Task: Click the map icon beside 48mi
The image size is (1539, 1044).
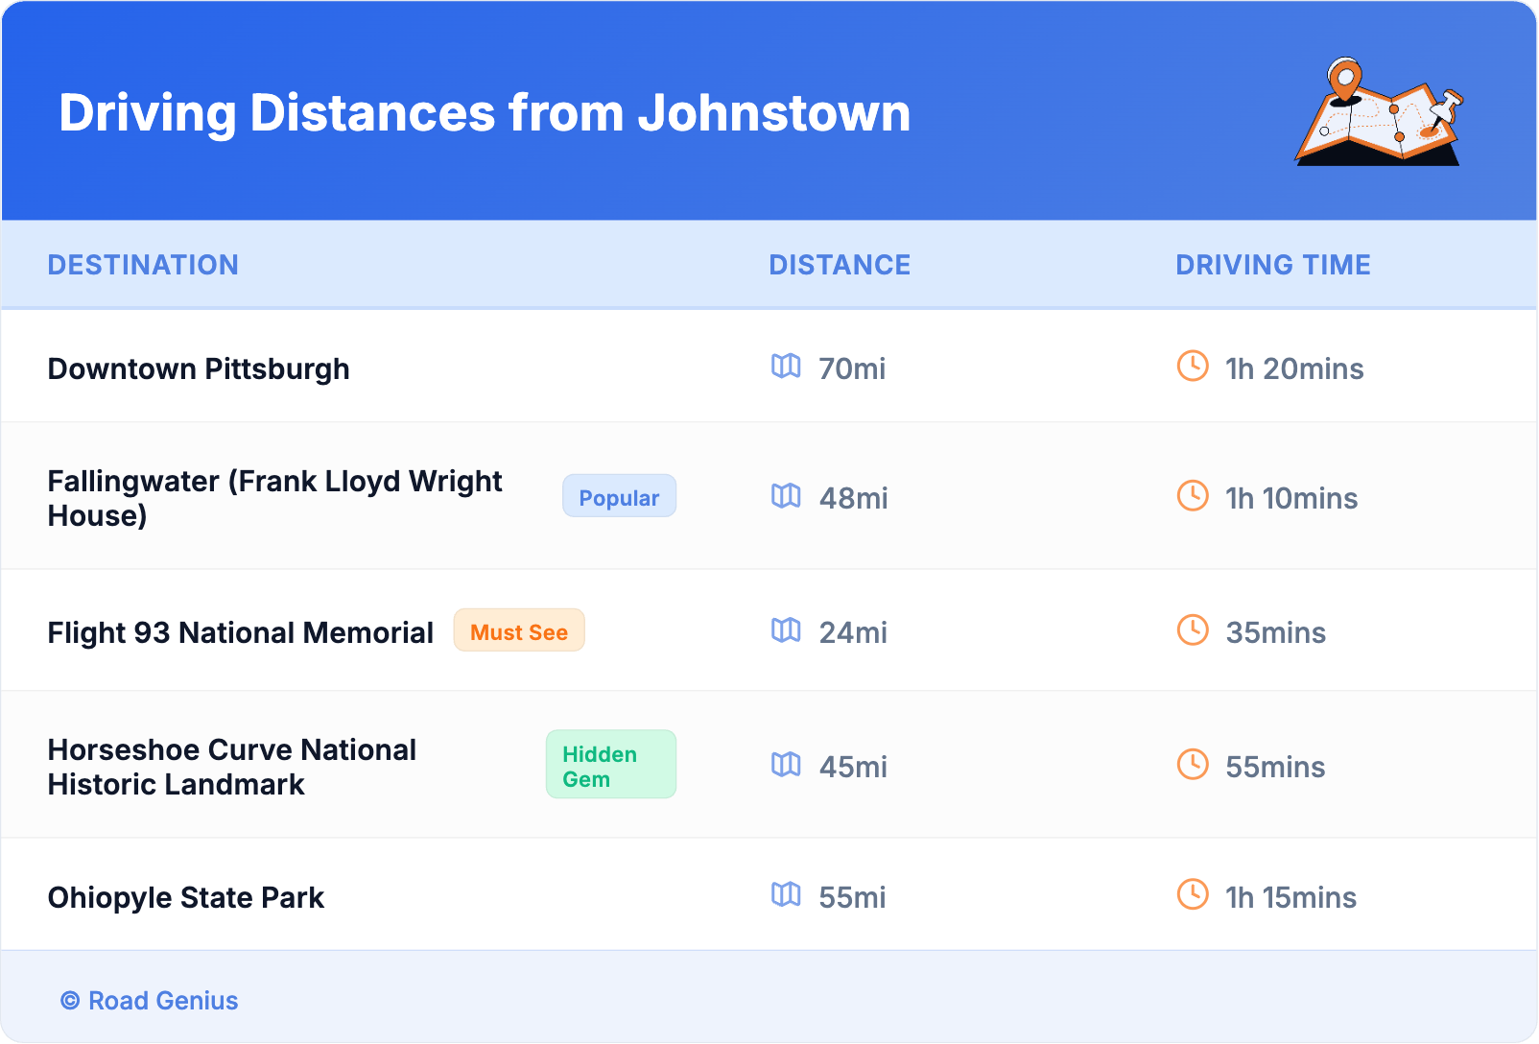Action: click(786, 496)
